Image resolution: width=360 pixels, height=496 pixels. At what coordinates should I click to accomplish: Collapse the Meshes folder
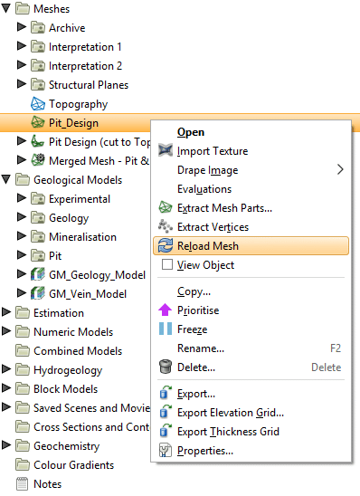[6, 9]
